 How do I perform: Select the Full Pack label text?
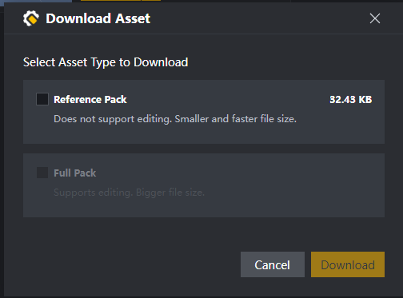pyautogui.click(x=75, y=173)
